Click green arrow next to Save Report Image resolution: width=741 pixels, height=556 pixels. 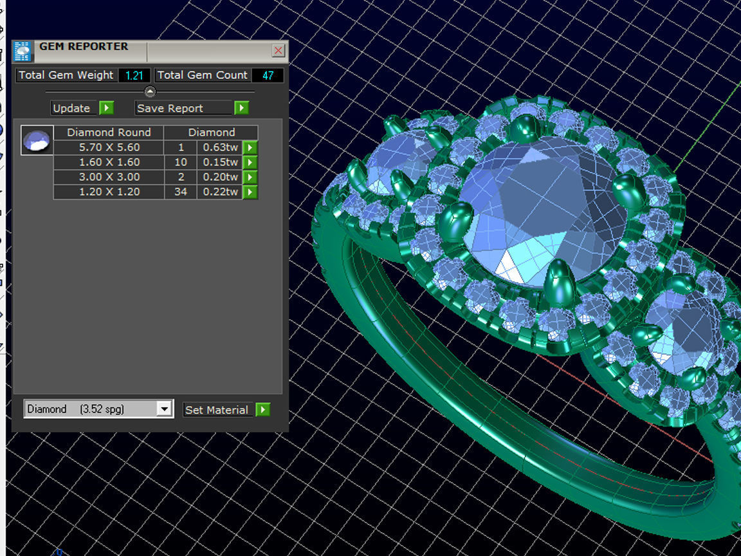pos(241,108)
